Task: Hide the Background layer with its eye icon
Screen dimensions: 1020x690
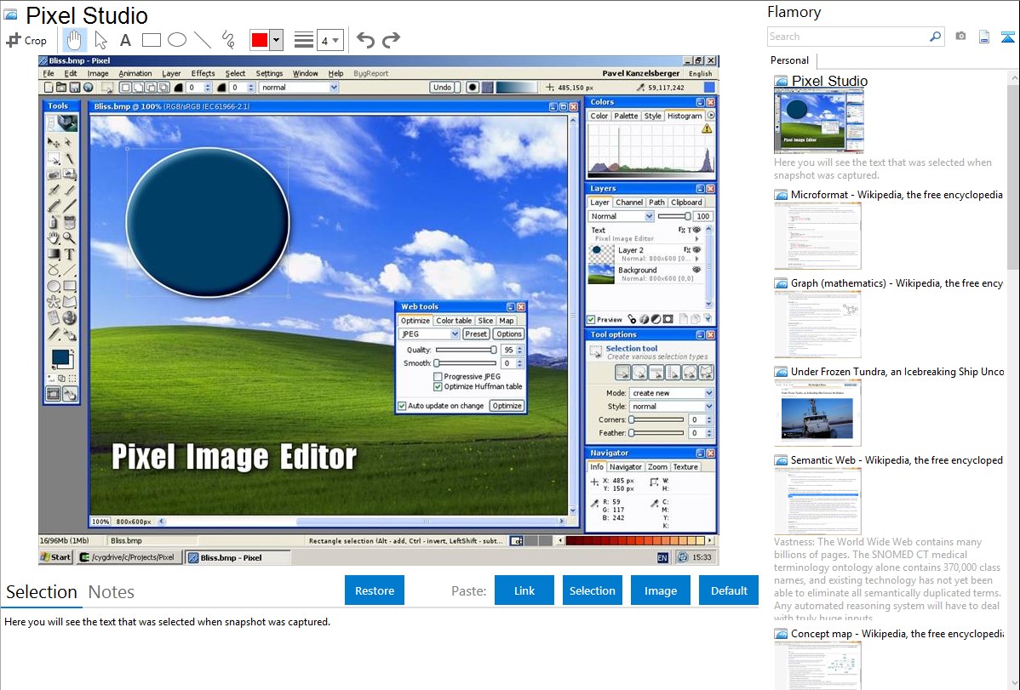Action: tap(696, 270)
